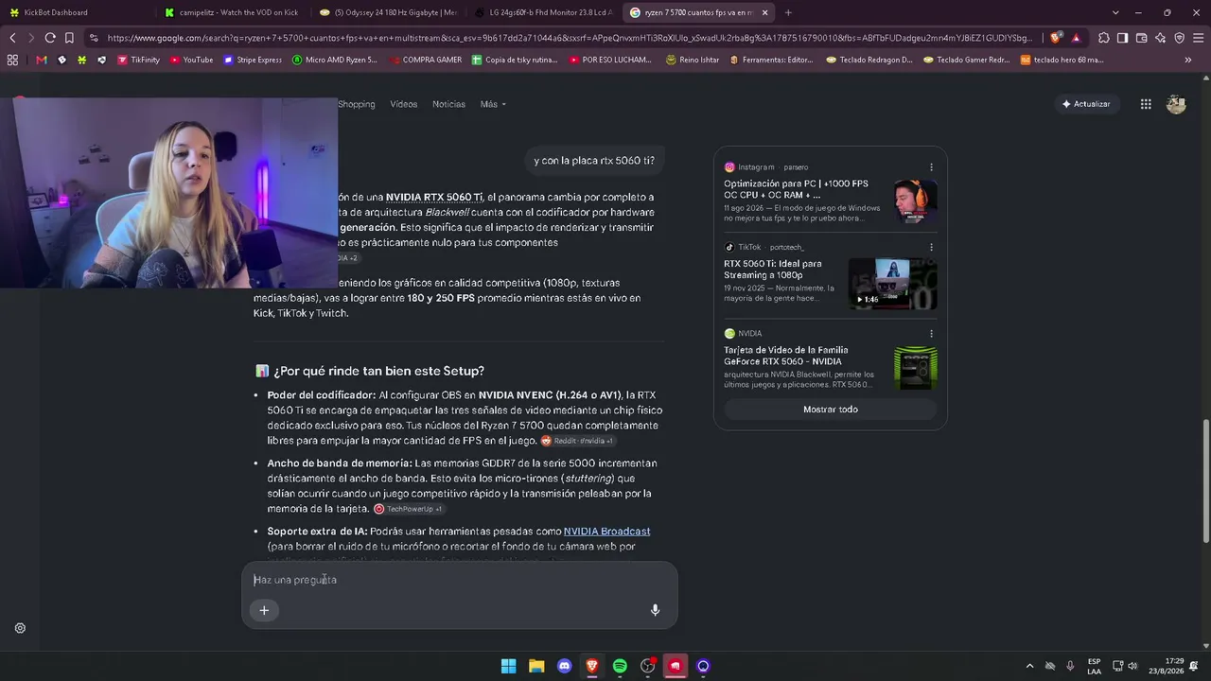Viewport: 1211px width, 681px height.
Task: Open NVIDIA result Tarjeta de Video
Action: point(785,356)
